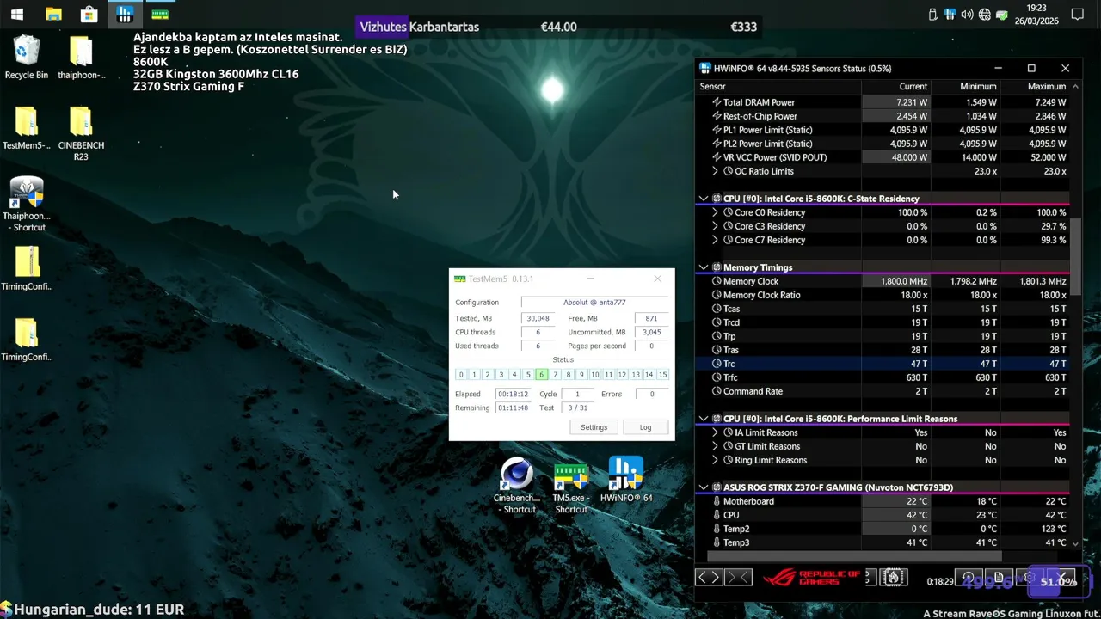
Task: Click status cell 0 in TestMem5
Action: (x=461, y=375)
